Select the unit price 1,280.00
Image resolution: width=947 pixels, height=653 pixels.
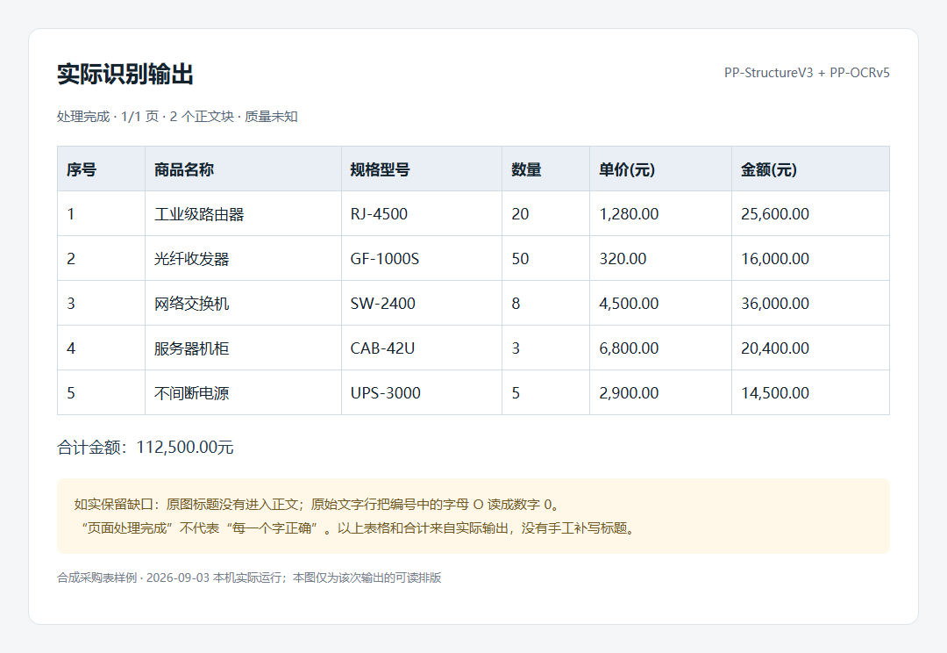(661, 213)
